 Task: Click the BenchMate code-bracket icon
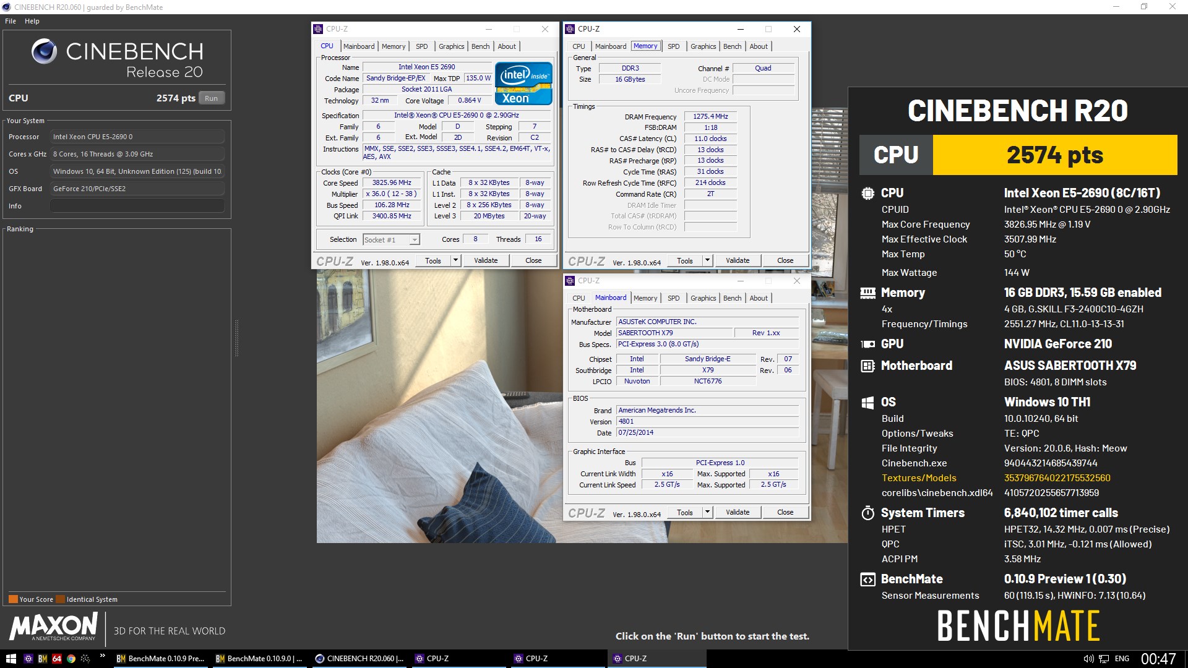point(867,580)
